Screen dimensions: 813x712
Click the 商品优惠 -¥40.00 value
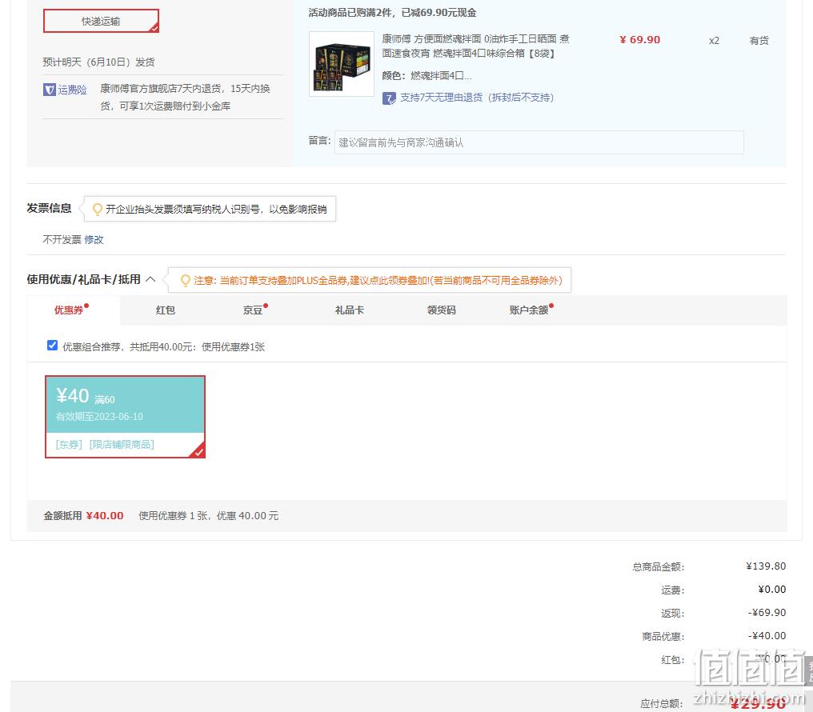click(767, 636)
